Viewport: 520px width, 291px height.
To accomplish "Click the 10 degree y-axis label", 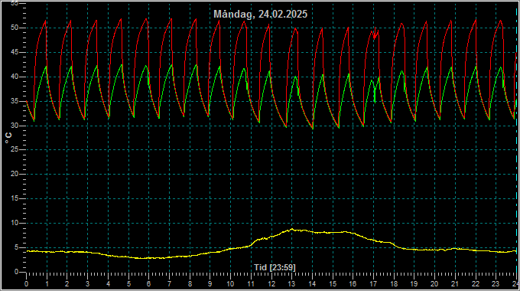I will click(15, 223).
